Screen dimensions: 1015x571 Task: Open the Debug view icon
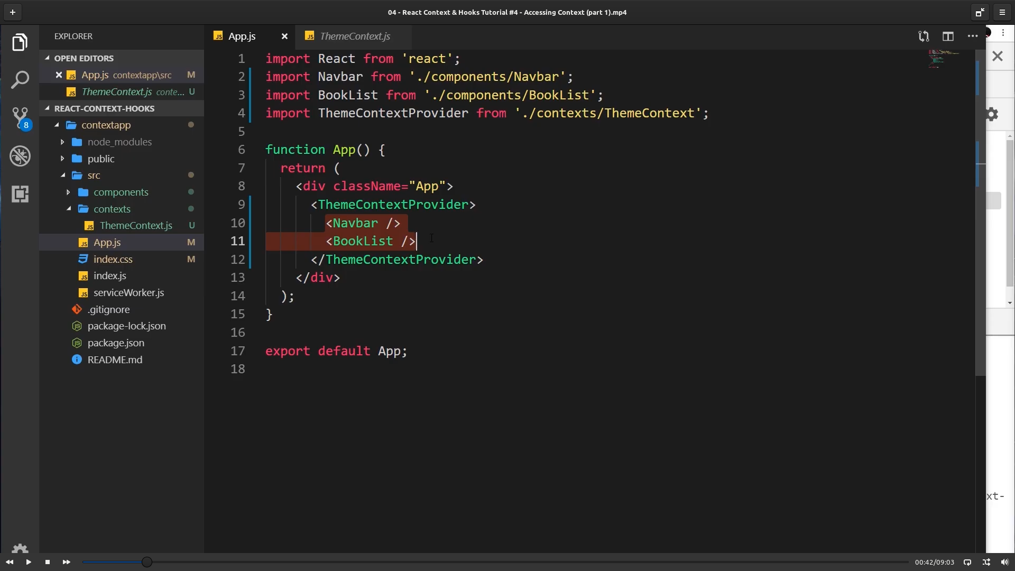20,156
